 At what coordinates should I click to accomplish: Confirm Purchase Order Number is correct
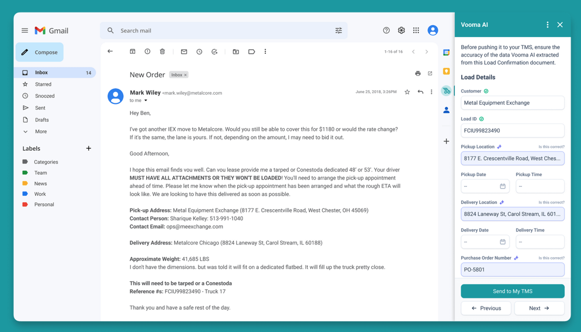pyautogui.click(x=551, y=258)
